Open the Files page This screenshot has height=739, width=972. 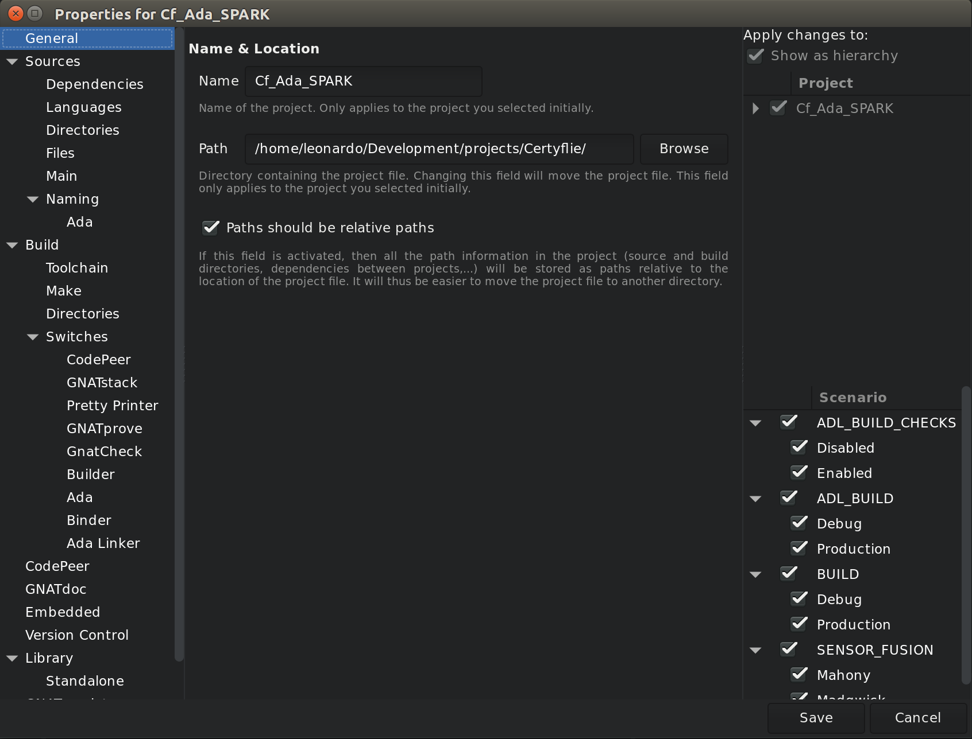pos(60,153)
